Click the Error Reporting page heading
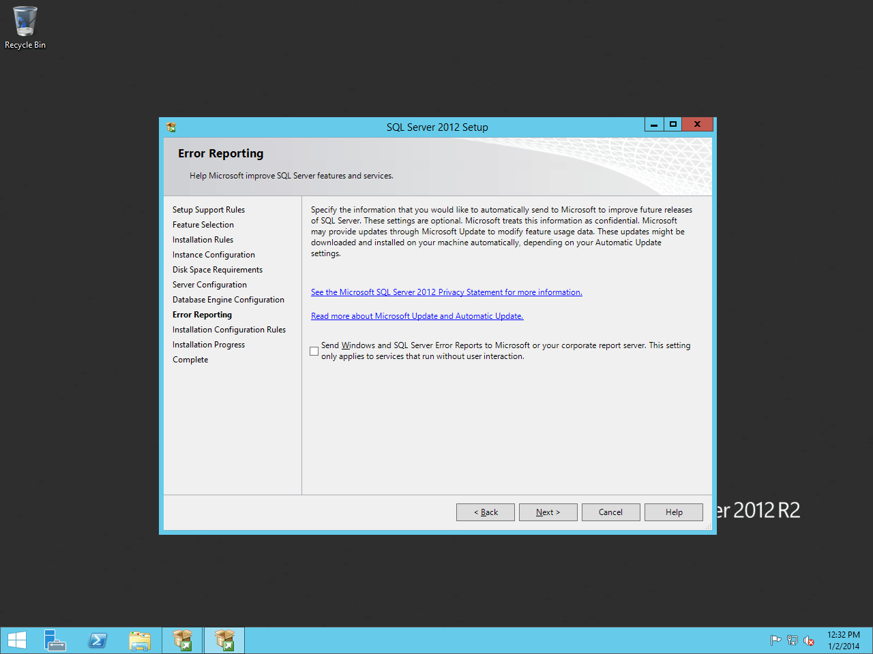This screenshot has width=873, height=654. [221, 154]
